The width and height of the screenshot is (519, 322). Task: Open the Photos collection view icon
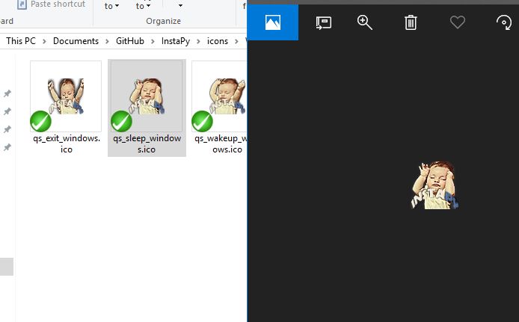point(273,22)
